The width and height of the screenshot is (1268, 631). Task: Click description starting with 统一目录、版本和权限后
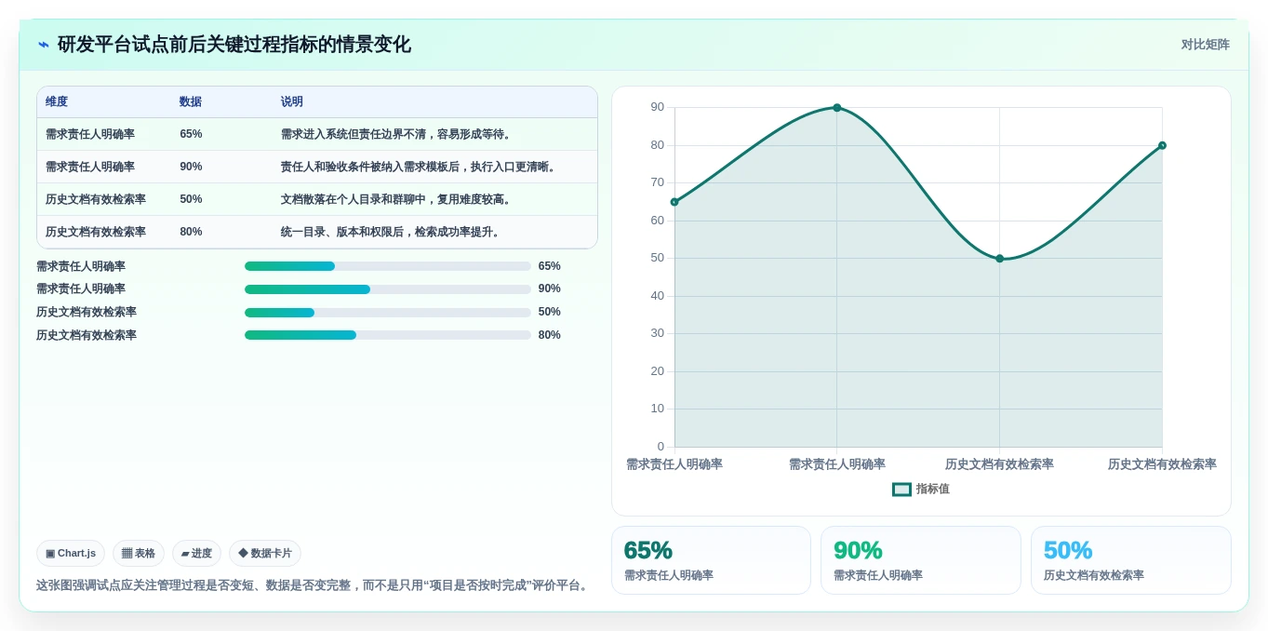(393, 232)
